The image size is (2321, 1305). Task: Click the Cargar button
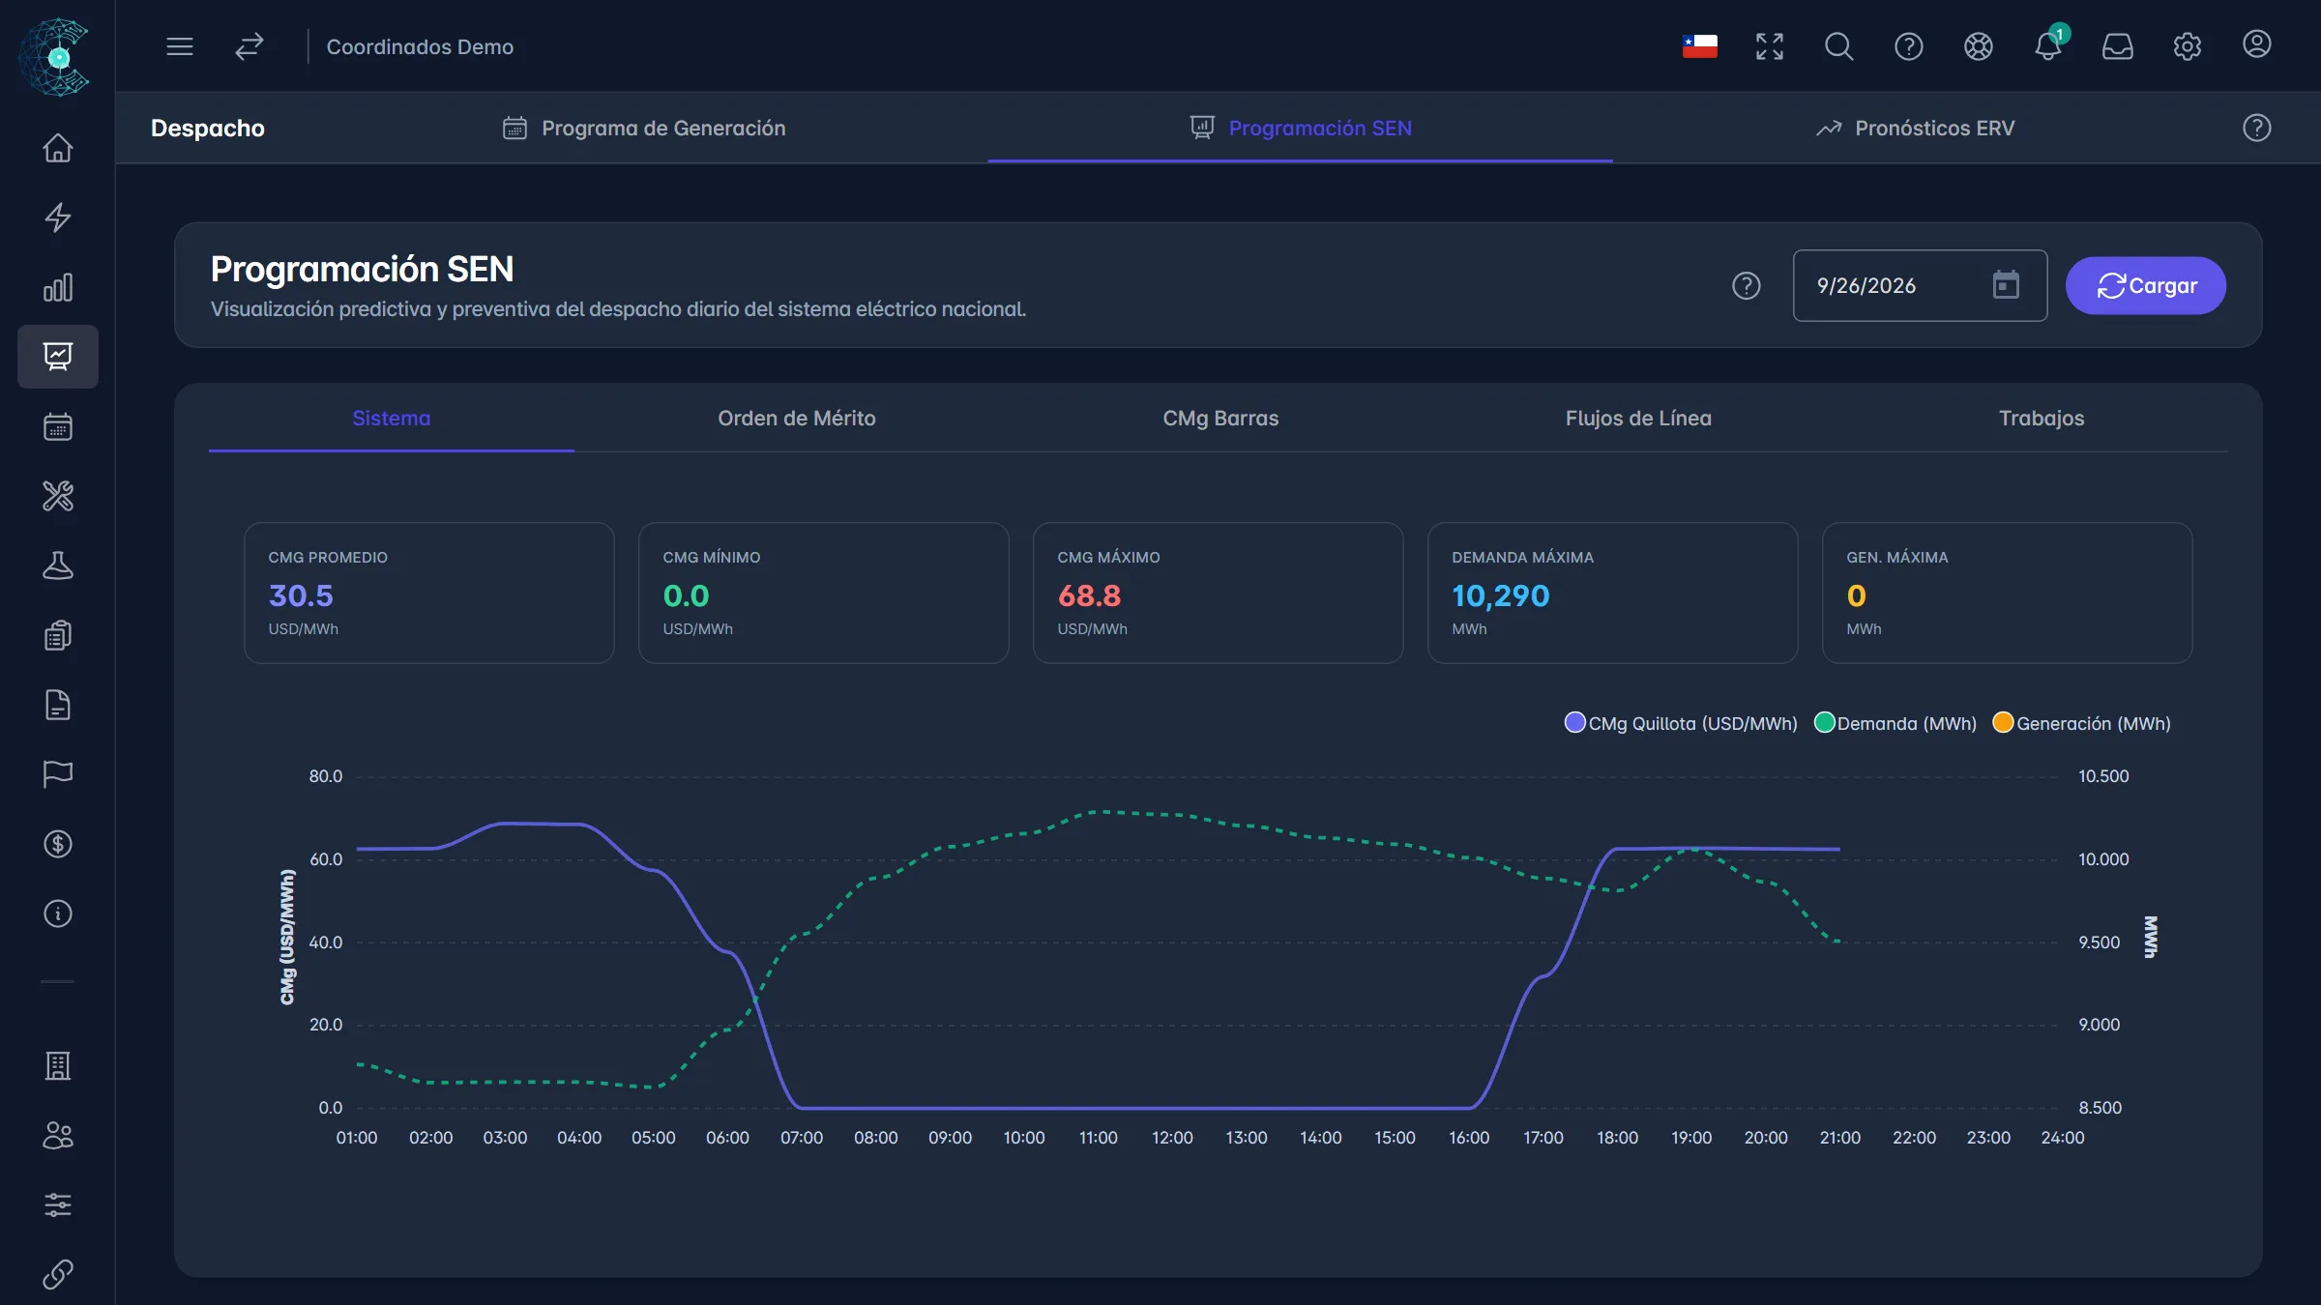[x=2146, y=286]
